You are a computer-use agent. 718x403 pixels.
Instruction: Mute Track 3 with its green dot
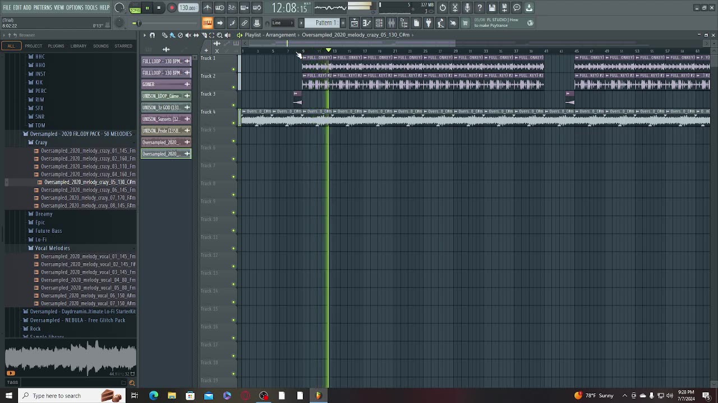[233, 105]
